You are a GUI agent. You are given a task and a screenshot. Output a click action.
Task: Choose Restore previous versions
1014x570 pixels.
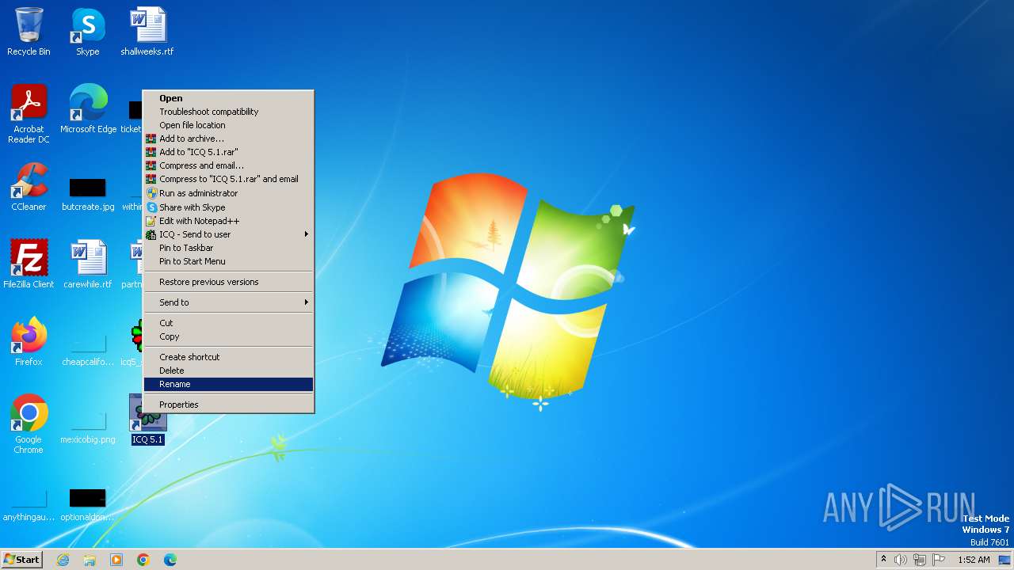coord(228,282)
